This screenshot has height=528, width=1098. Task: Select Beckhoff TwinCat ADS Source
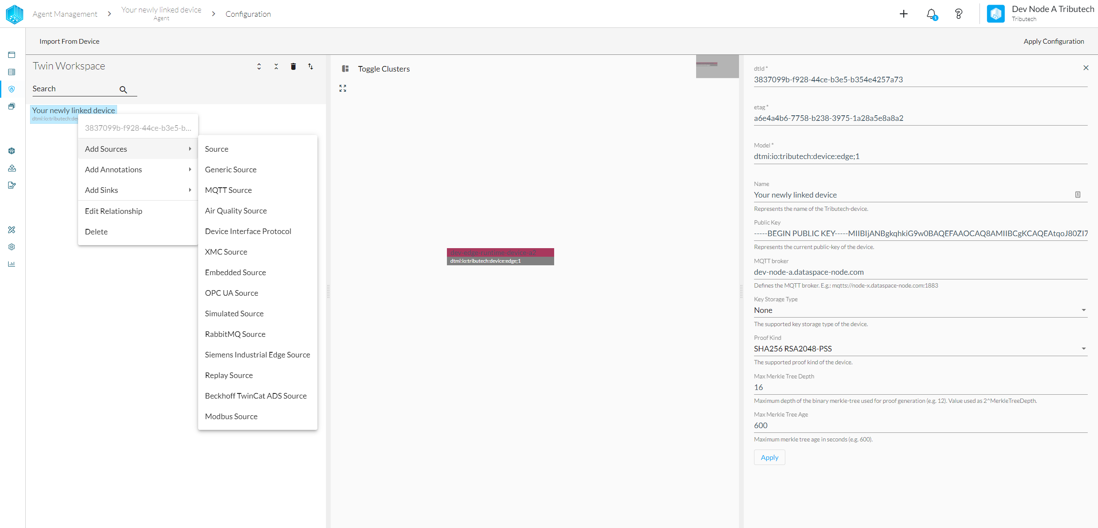pos(258,396)
